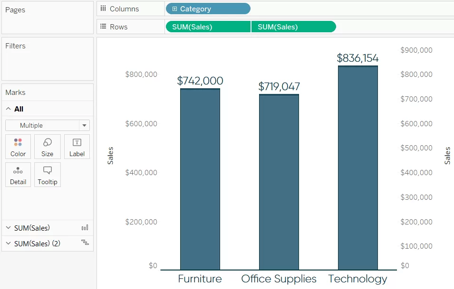454x289 pixels.
Task: Expand the Category pill plus icon
Action: point(174,9)
